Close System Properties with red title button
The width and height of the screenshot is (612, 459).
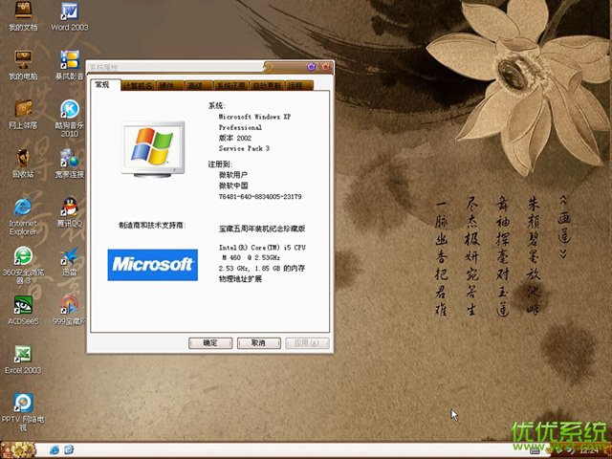click(325, 67)
